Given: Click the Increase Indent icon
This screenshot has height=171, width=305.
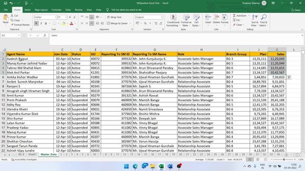Looking at the screenshot, I should point(102,23).
